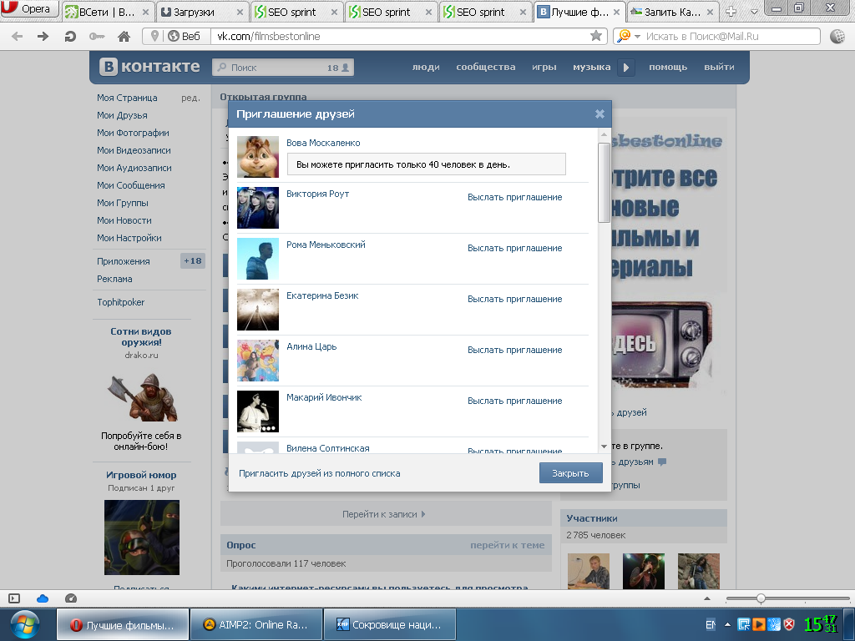855x641 pixels.
Task: Switch to the Загрузки tab
Action: [203, 12]
